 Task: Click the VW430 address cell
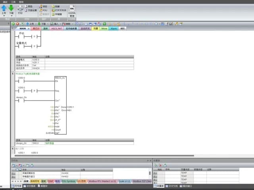tap(71, 173)
